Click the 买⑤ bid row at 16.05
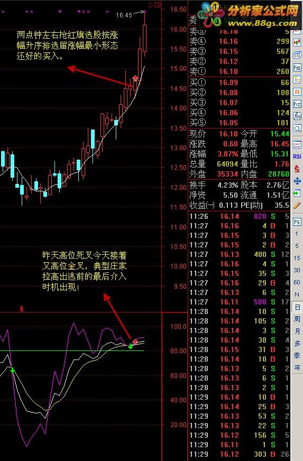The height and width of the screenshot is (461, 303). (239, 122)
